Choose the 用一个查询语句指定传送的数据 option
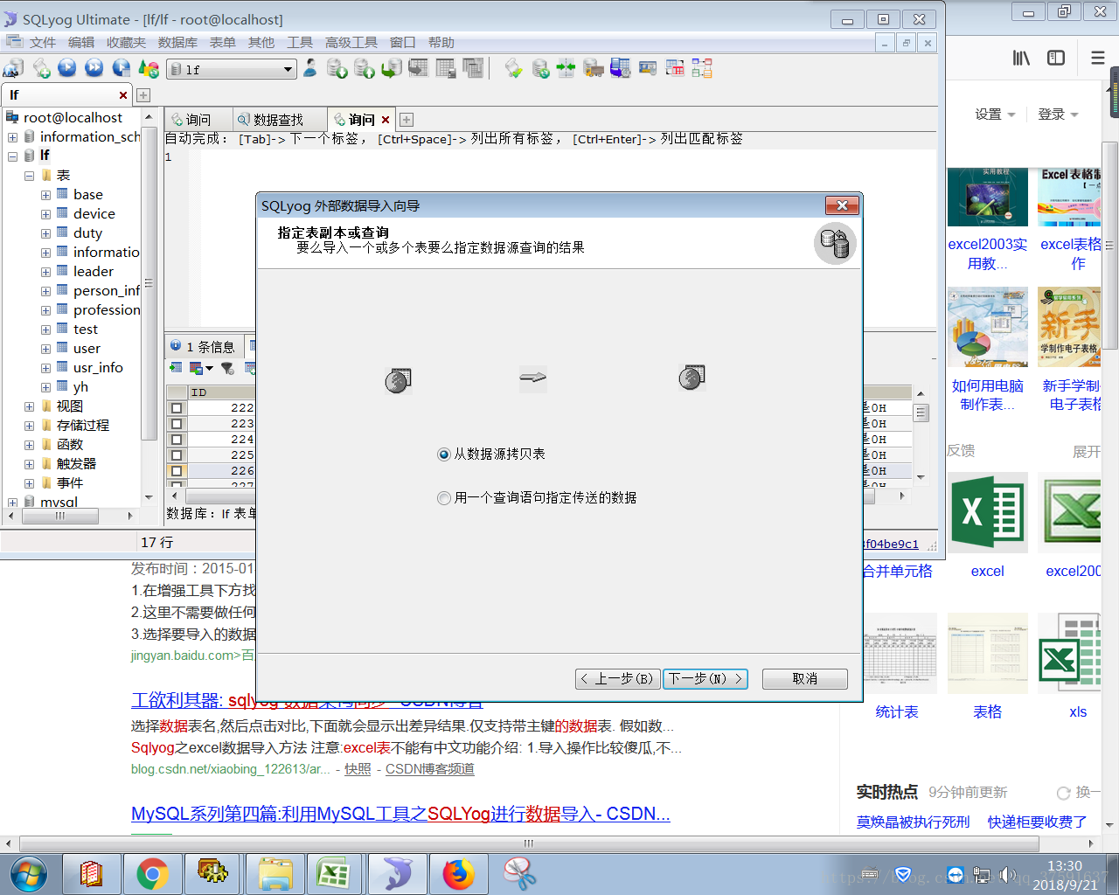This screenshot has width=1119, height=895. coord(444,497)
